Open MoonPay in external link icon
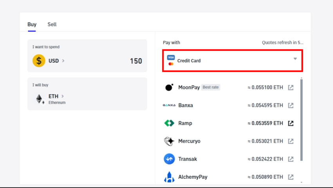This screenshot has width=333, height=188. (291, 87)
